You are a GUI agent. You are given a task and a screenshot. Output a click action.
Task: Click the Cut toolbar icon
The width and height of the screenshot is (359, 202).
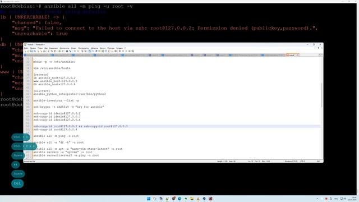[x=49, y=51]
